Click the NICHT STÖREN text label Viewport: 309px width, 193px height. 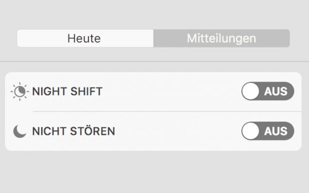point(73,131)
